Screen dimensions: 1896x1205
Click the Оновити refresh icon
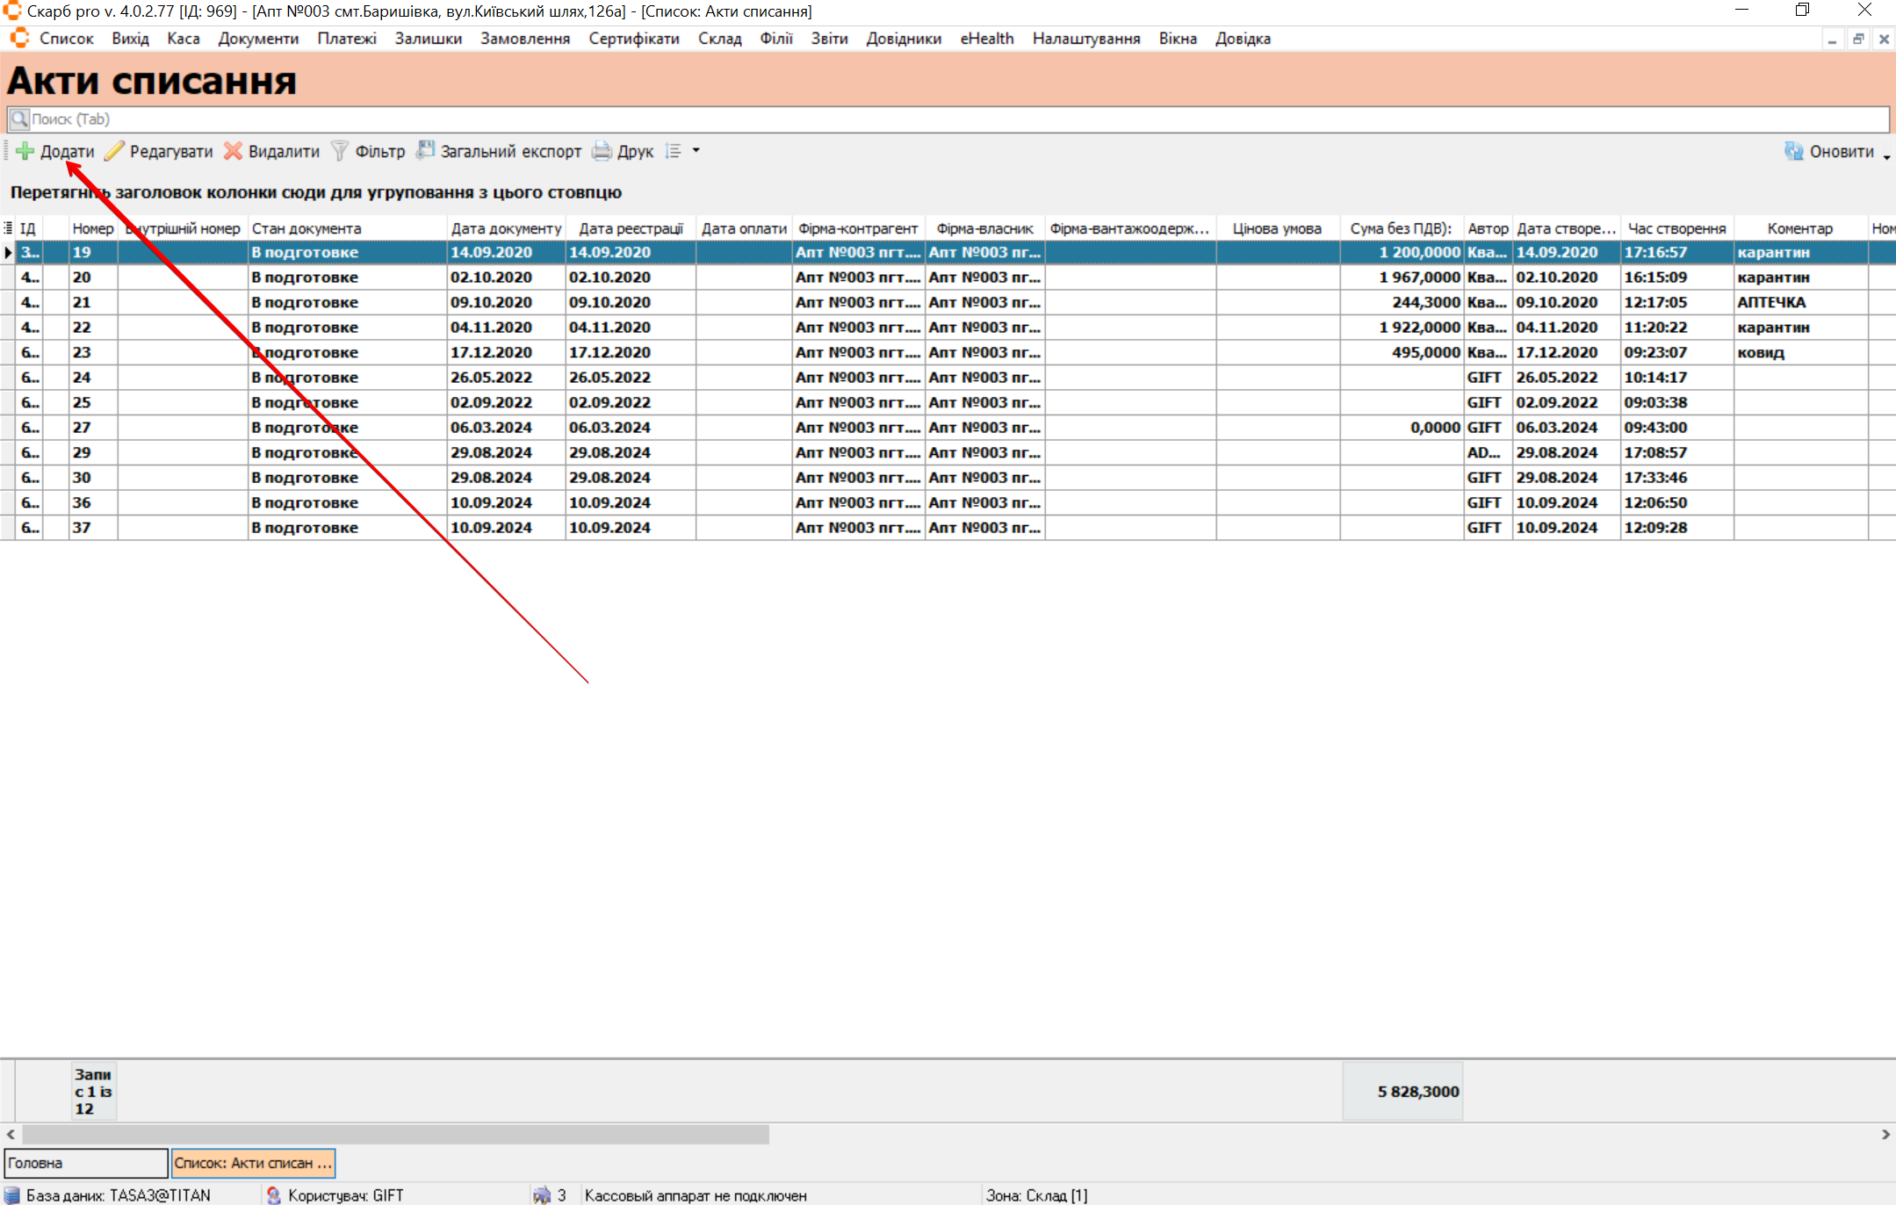(x=1793, y=151)
